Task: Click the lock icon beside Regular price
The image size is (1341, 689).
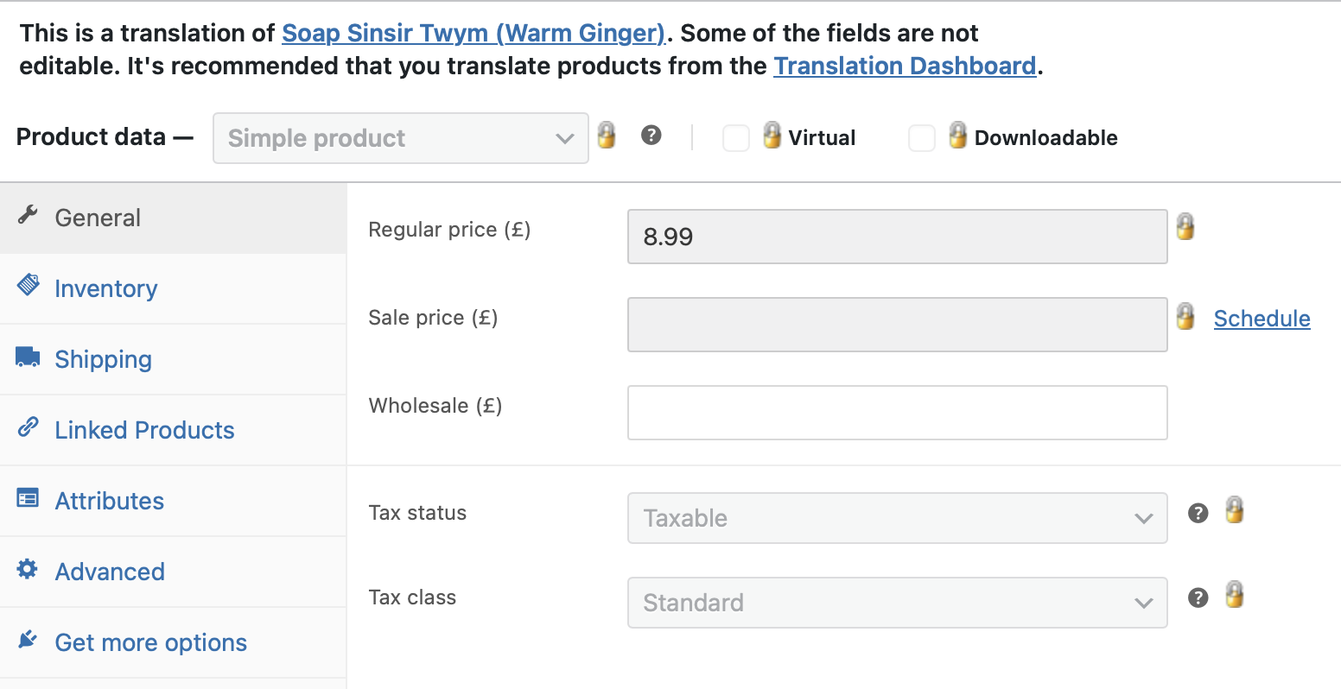Action: tap(1185, 226)
